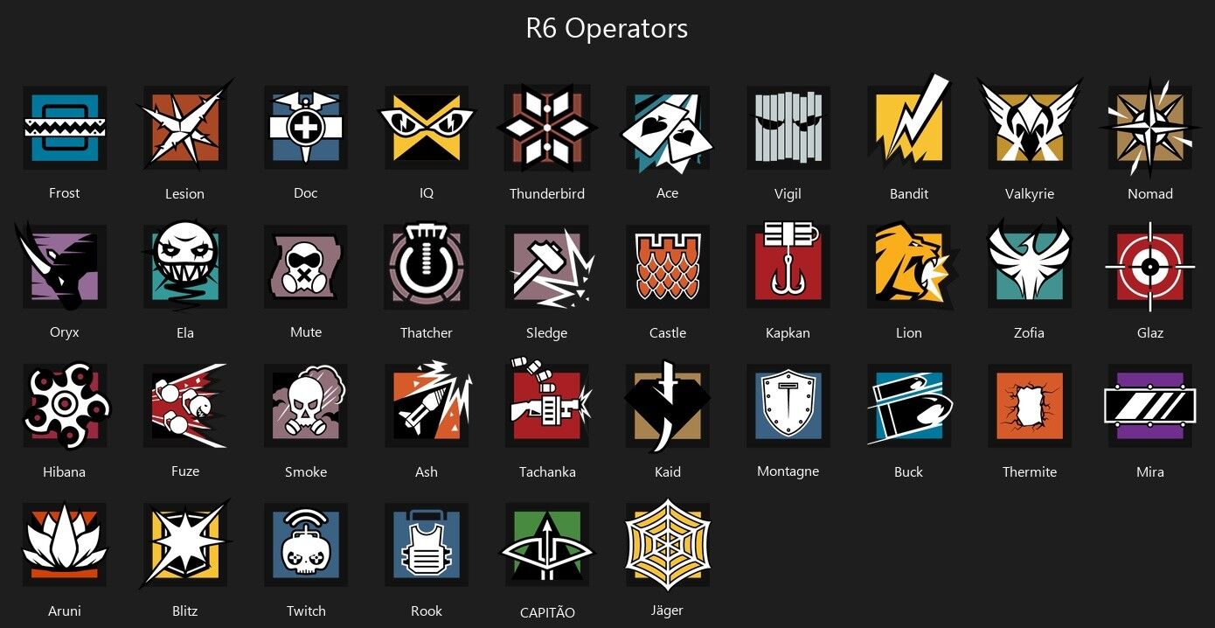This screenshot has height=628, width=1215.
Task: Pick the Montagne shield icon
Action: [788, 406]
